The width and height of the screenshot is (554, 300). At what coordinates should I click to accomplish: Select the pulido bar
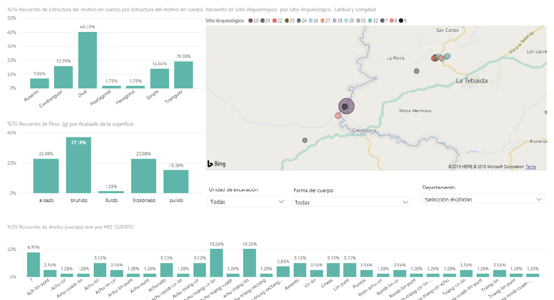pyautogui.click(x=176, y=181)
